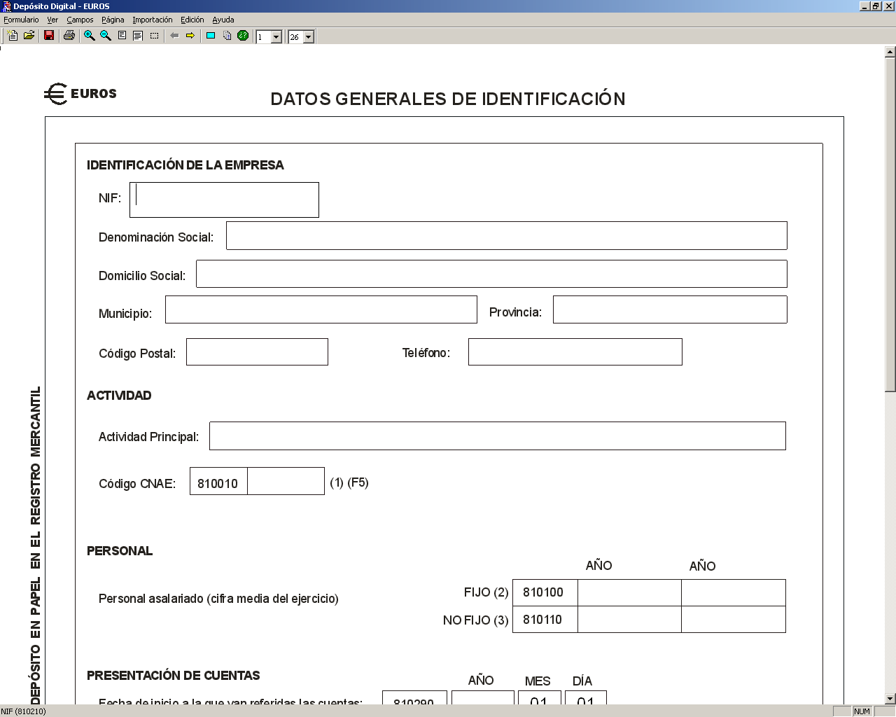Click the Denominación Social input field

click(507, 236)
